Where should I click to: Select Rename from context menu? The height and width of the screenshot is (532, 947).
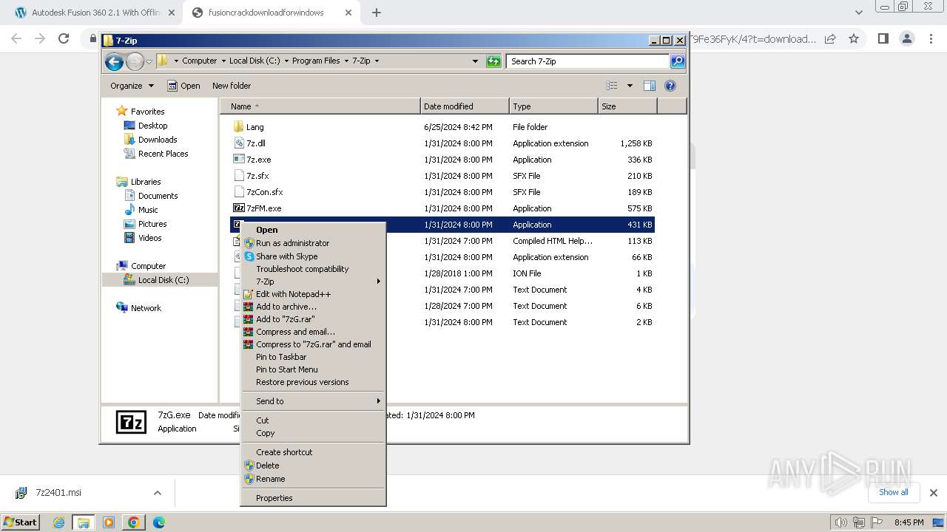(314, 479)
